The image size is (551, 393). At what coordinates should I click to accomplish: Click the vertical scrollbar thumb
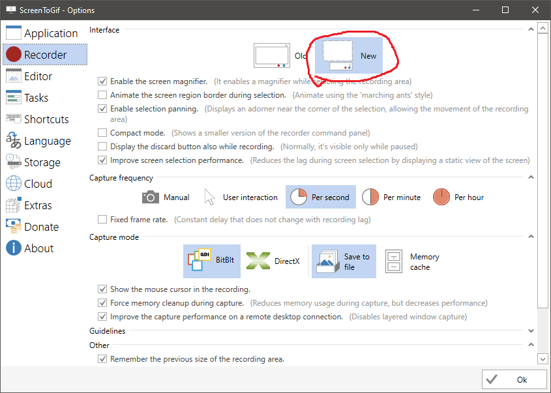coord(543,171)
